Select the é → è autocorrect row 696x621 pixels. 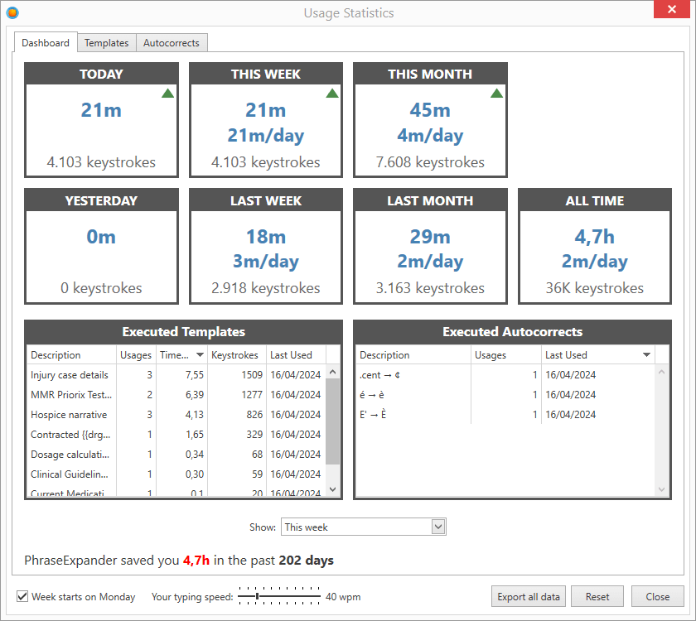pyautogui.click(x=505, y=394)
